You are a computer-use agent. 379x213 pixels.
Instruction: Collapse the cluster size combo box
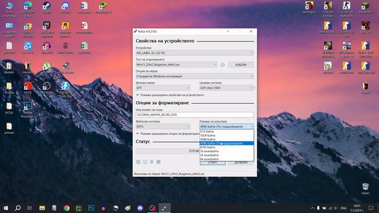tap(226, 127)
